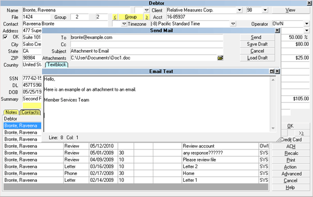Click the View button

click(x=291, y=10)
